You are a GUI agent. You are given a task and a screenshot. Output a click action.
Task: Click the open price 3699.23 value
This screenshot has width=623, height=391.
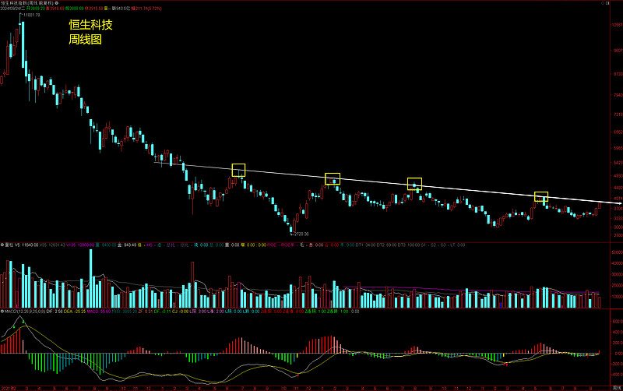(37, 8)
